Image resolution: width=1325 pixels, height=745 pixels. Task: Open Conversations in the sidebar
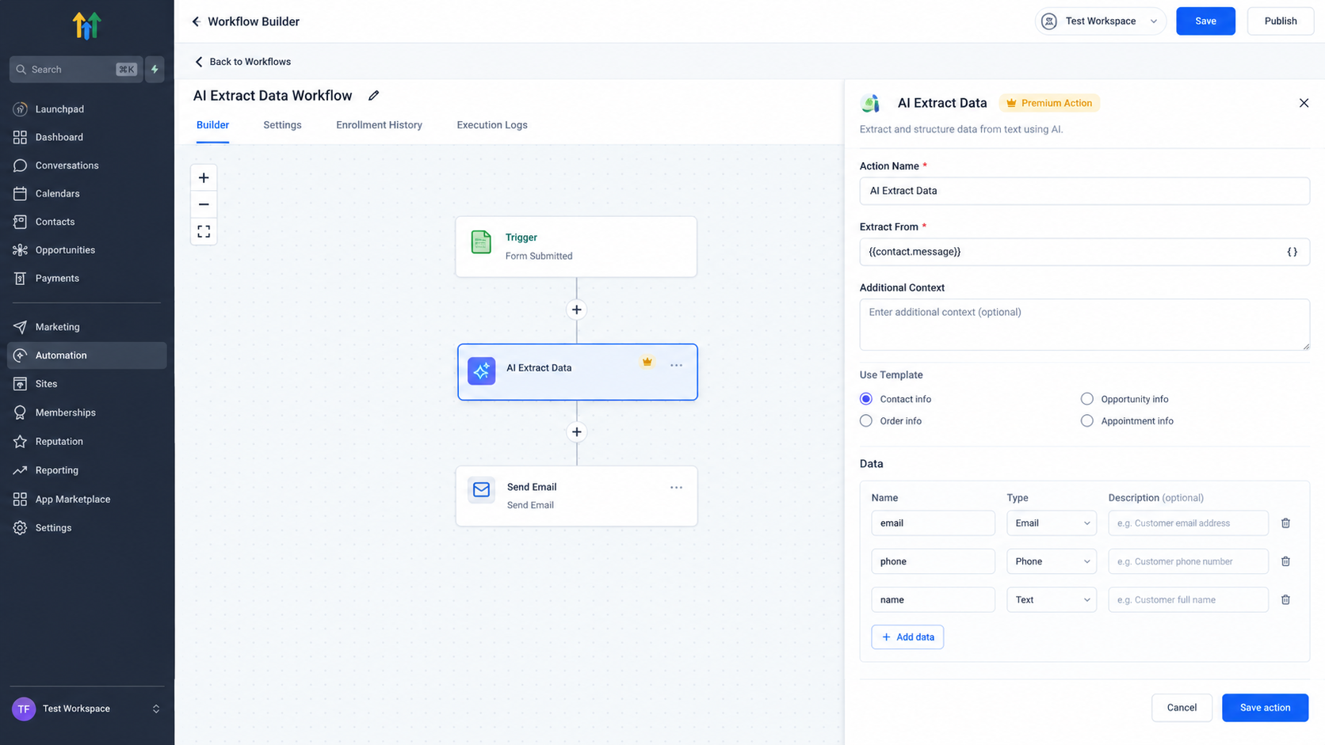click(x=87, y=165)
